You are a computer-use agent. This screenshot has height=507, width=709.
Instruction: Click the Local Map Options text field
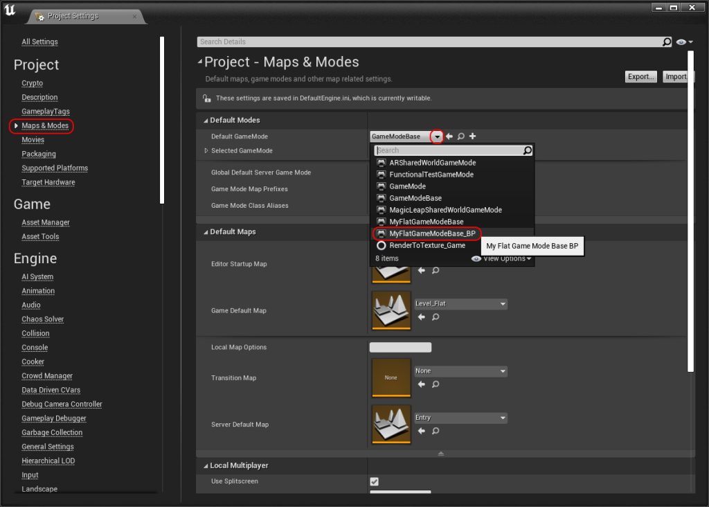(400, 348)
